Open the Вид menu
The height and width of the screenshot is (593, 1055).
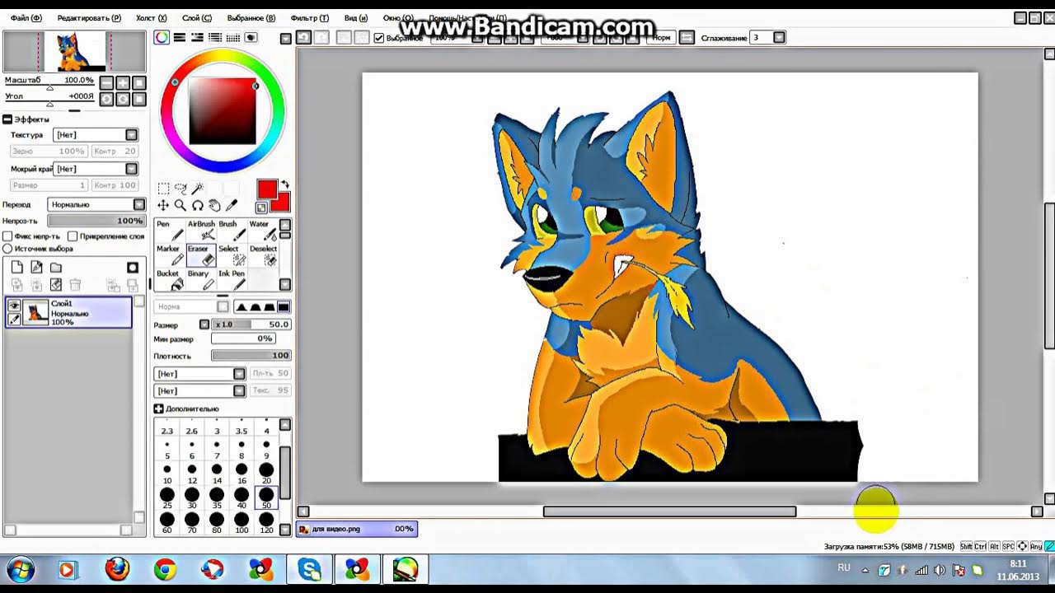355,18
